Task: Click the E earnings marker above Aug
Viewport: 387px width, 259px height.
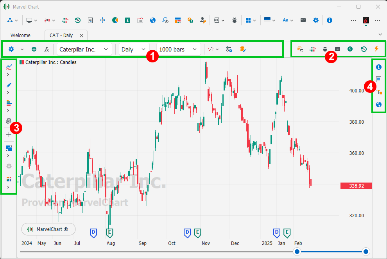Action: pos(109,233)
